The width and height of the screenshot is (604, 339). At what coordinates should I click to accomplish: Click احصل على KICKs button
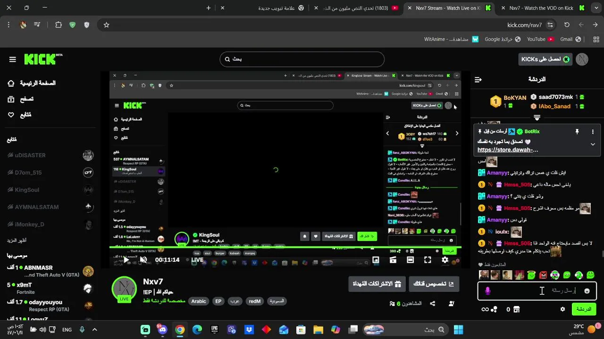pos(544,59)
